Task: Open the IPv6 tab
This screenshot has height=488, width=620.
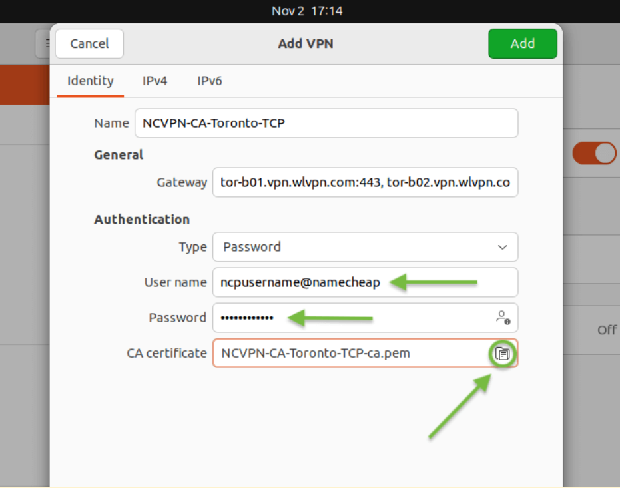Action: 210,81
